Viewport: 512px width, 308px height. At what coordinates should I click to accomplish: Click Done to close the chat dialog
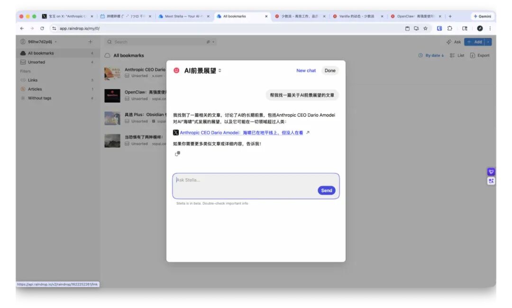point(330,71)
